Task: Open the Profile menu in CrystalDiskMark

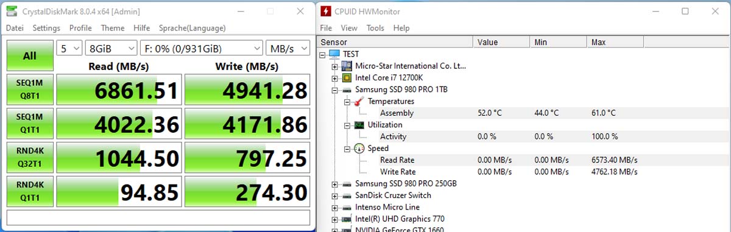Action: click(80, 28)
